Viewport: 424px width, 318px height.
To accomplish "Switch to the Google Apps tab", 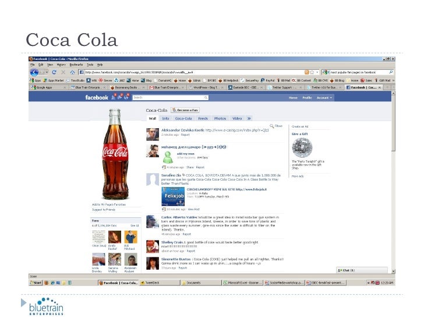I will coord(48,87).
